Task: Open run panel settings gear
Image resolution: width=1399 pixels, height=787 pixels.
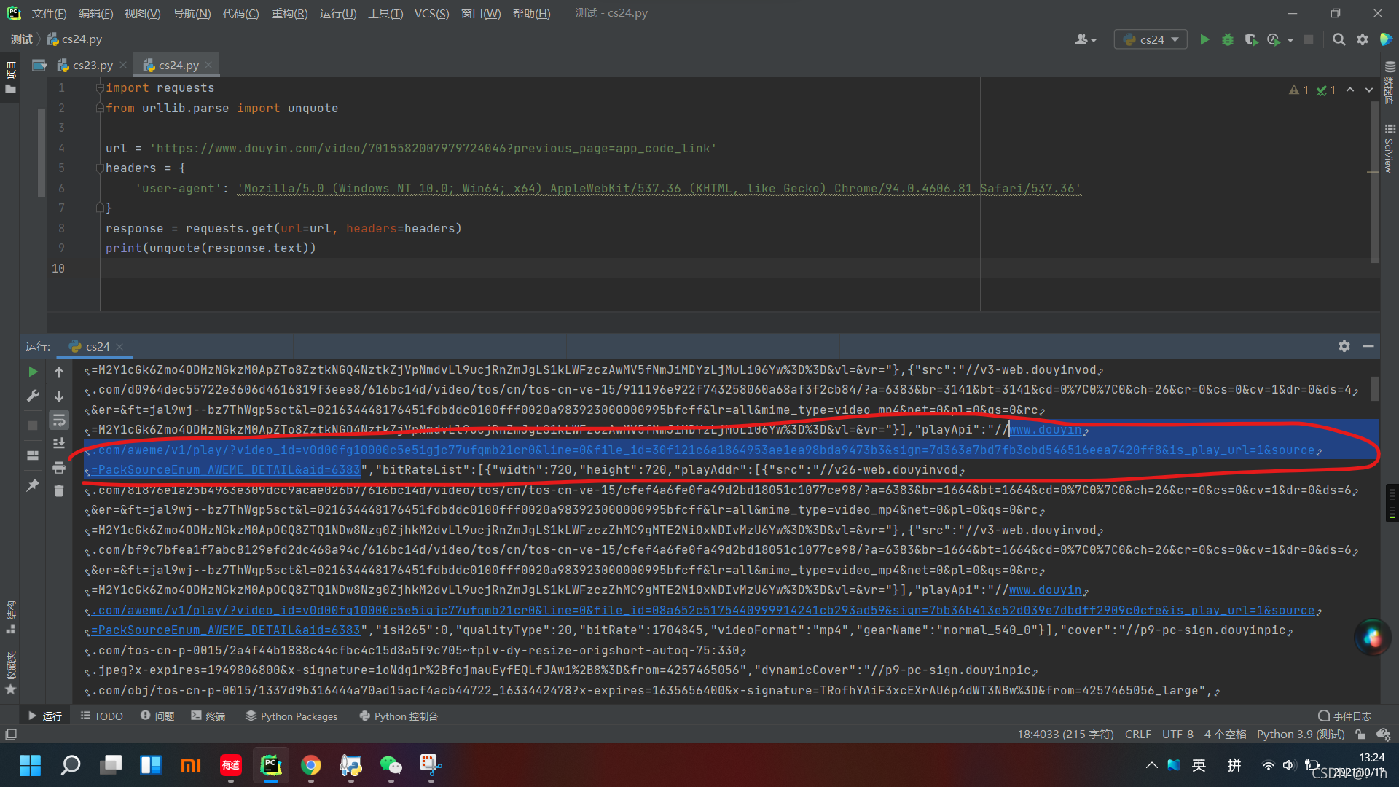Action: [1344, 346]
